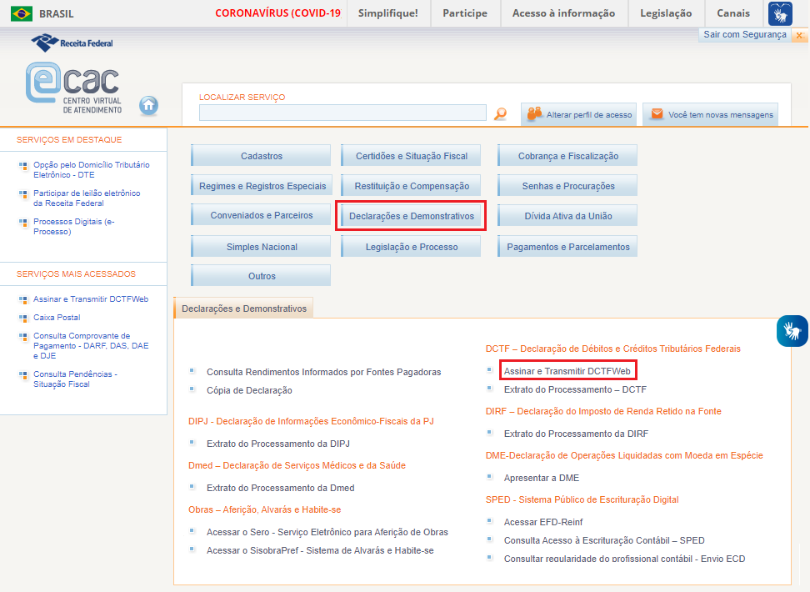Open the Participe menu item
This screenshot has width=810, height=592.
pyautogui.click(x=465, y=13)
